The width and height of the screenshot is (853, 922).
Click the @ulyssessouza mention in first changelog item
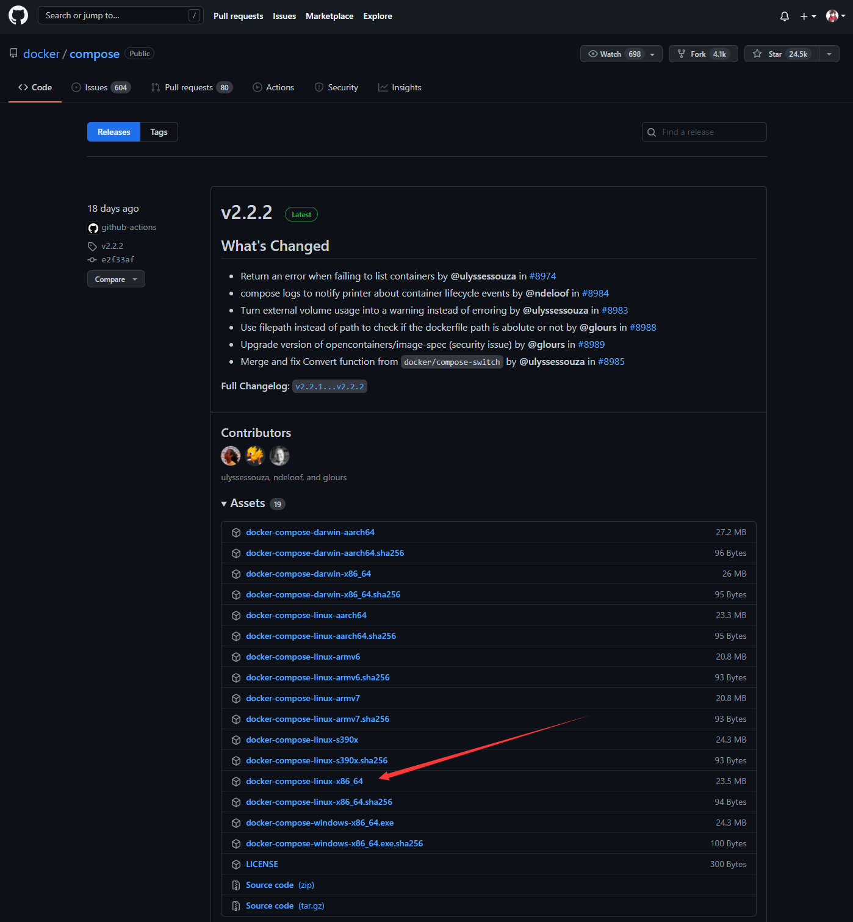pos(483,276)
